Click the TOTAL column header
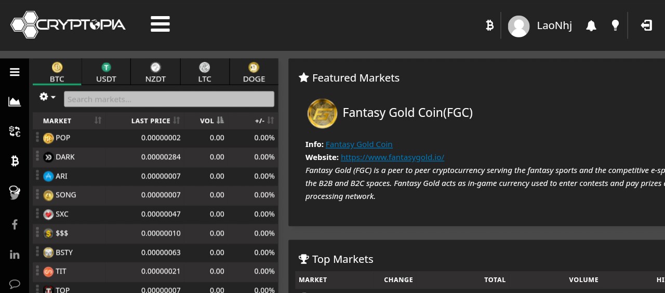665x293 pixels. pos(495,279)
